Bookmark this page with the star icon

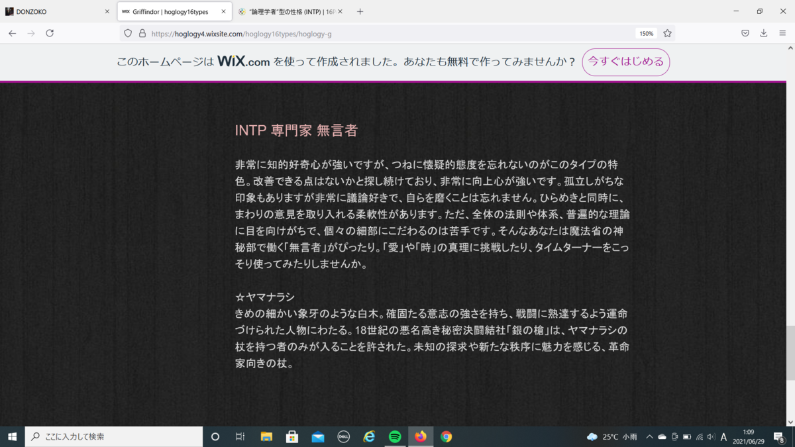(667, 33)
